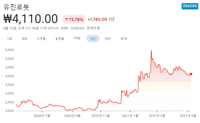Click the 056080 ticker badge
Viewport: 200px width, 123px height.
click(190, 6)
